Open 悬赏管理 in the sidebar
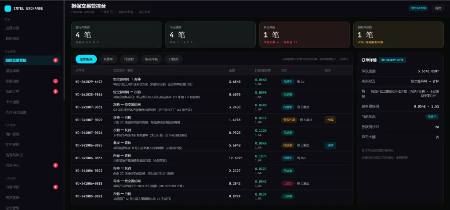This screenshot has height=210, width=450. tap(32, 197)
